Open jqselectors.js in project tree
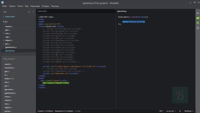This screenshot has height=113, width=200. [10, 93]
